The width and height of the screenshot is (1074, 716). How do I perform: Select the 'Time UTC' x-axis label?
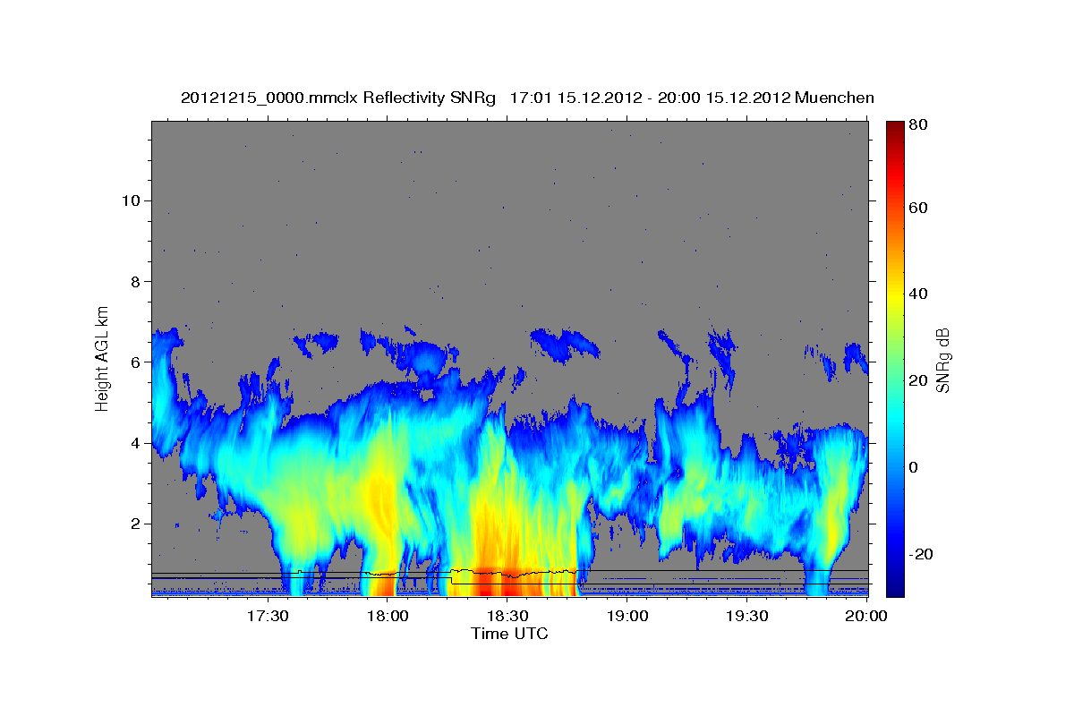[509, 634]
